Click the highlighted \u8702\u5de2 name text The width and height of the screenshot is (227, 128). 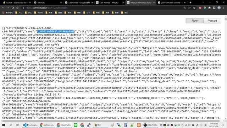55,31
